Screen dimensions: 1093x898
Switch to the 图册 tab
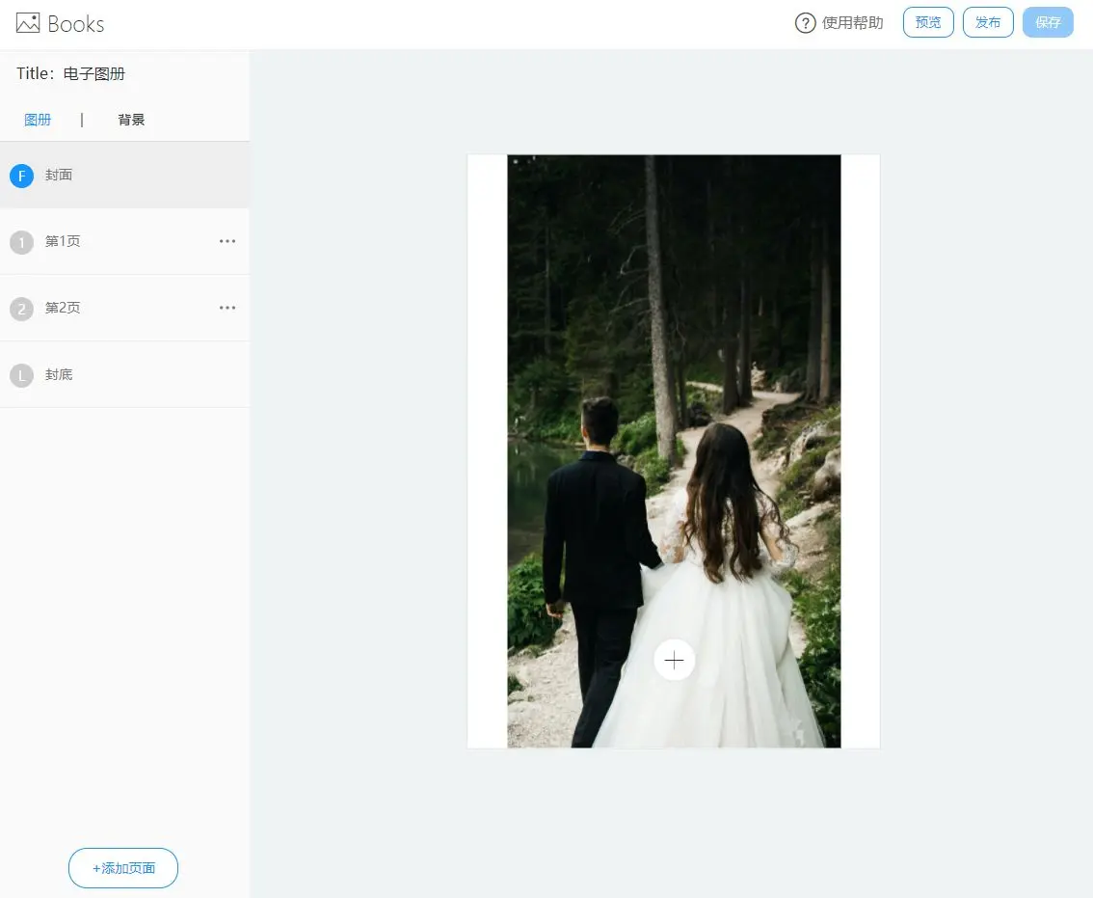coord(38,119)
